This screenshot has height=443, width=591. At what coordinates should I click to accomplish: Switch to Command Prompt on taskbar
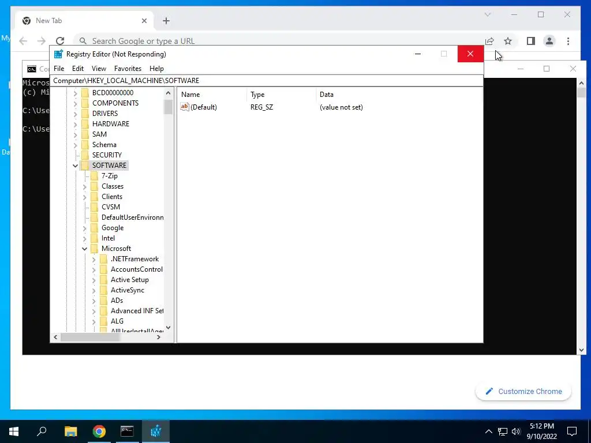point(127,431)
